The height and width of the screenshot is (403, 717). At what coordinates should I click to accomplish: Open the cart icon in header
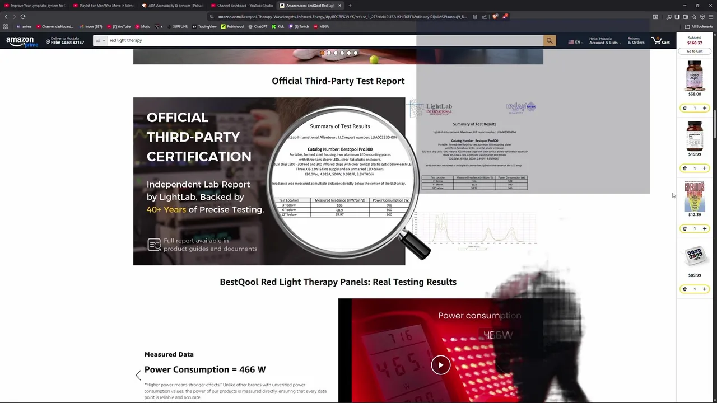[x=660, y=41]
